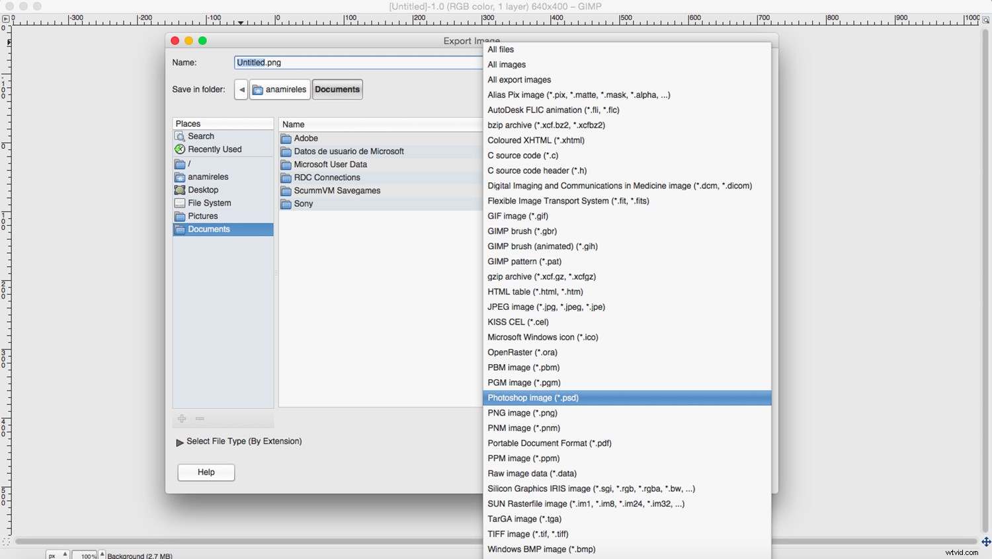Open the px unit dropdown
992x559 pixels.
(x=58, y=555)
